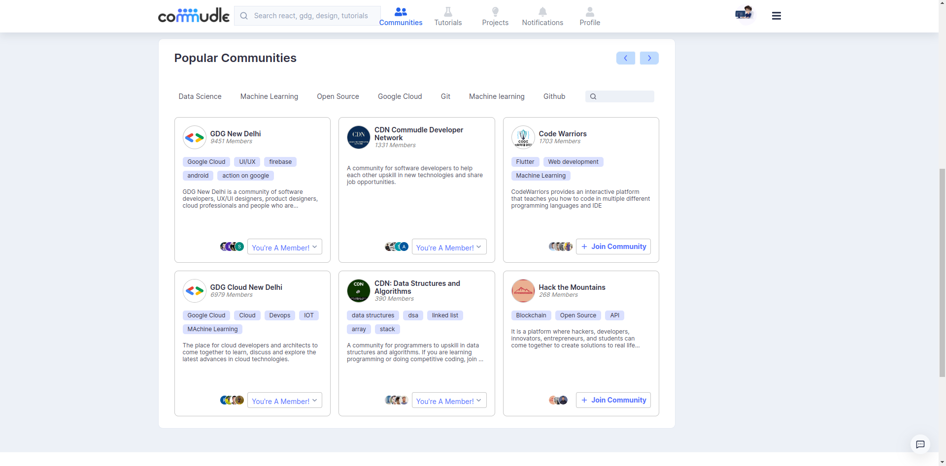Screen dimensions: 946x466
Task: Click the GDG Cloud New Delhi logo
Action: 195,291
